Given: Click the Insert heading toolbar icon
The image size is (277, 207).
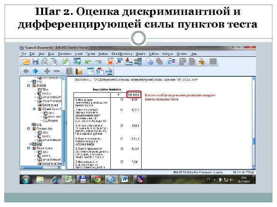Looking at the screenshot, I should [x=91, y=71].
